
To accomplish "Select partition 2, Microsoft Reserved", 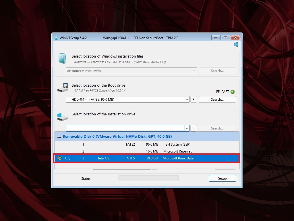I will (x=147, y=151).
